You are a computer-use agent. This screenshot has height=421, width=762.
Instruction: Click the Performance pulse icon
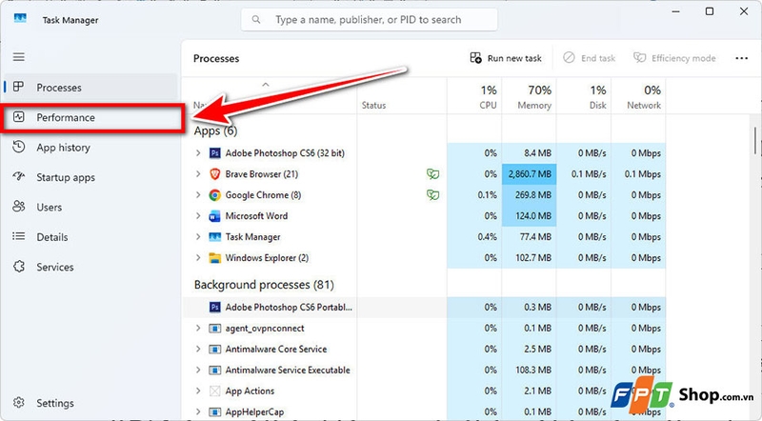pos(18,116)
